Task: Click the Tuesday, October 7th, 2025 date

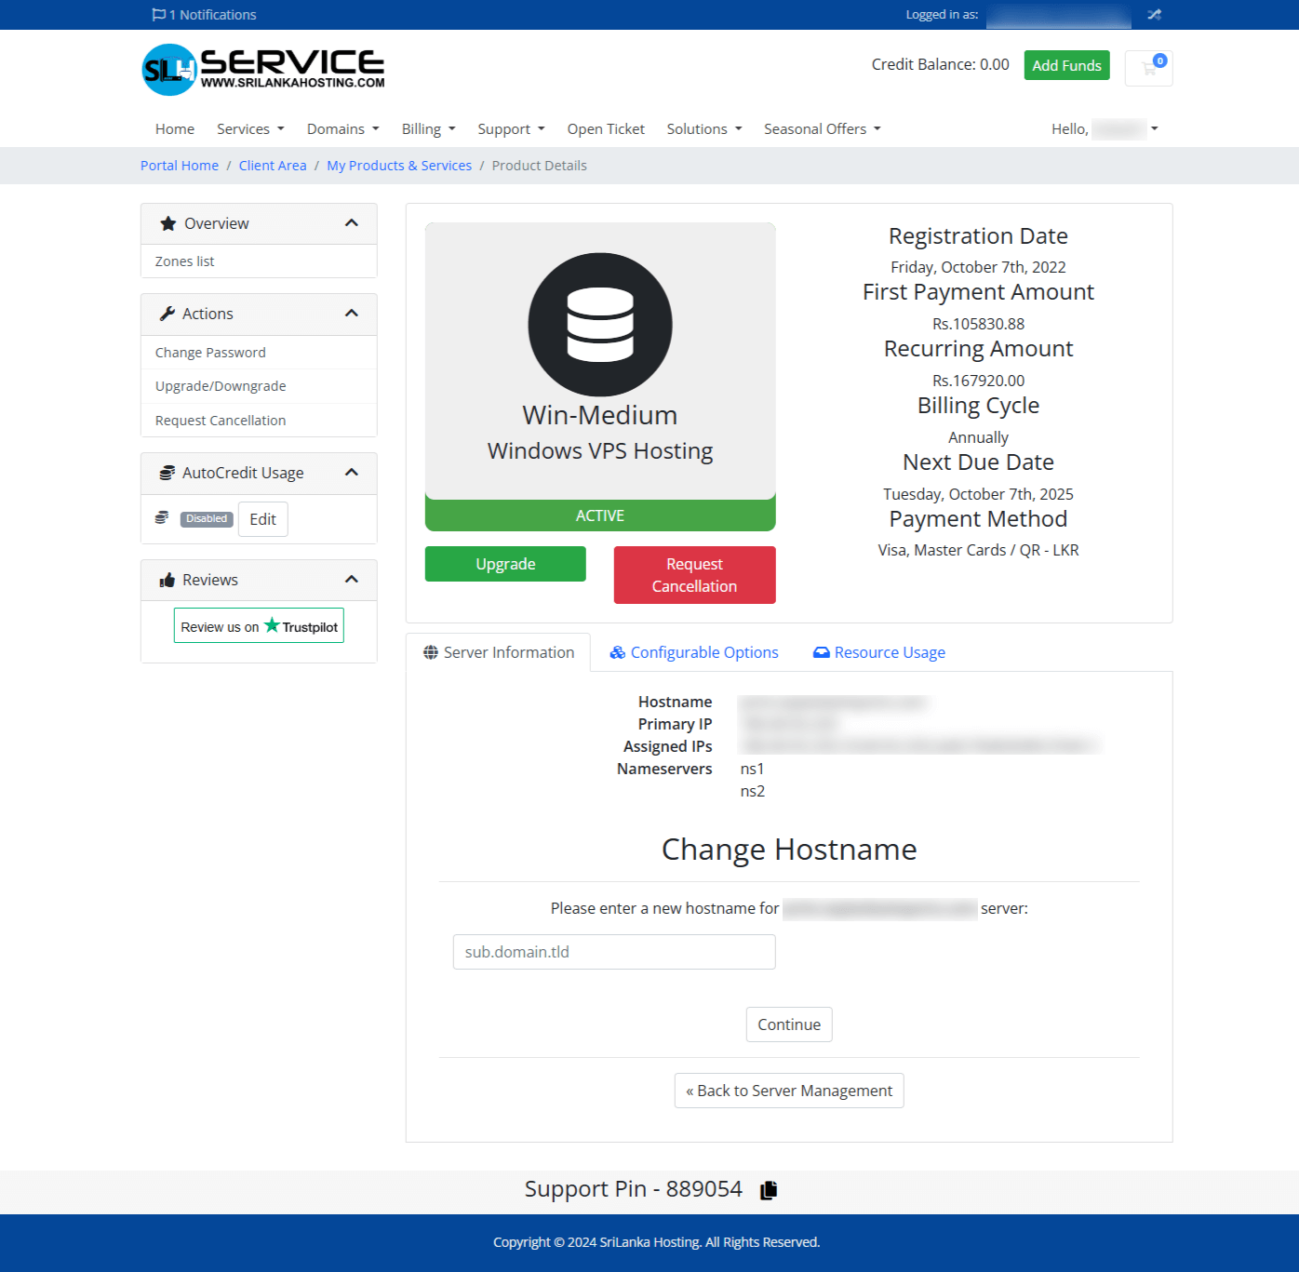Action: point(978,494)
